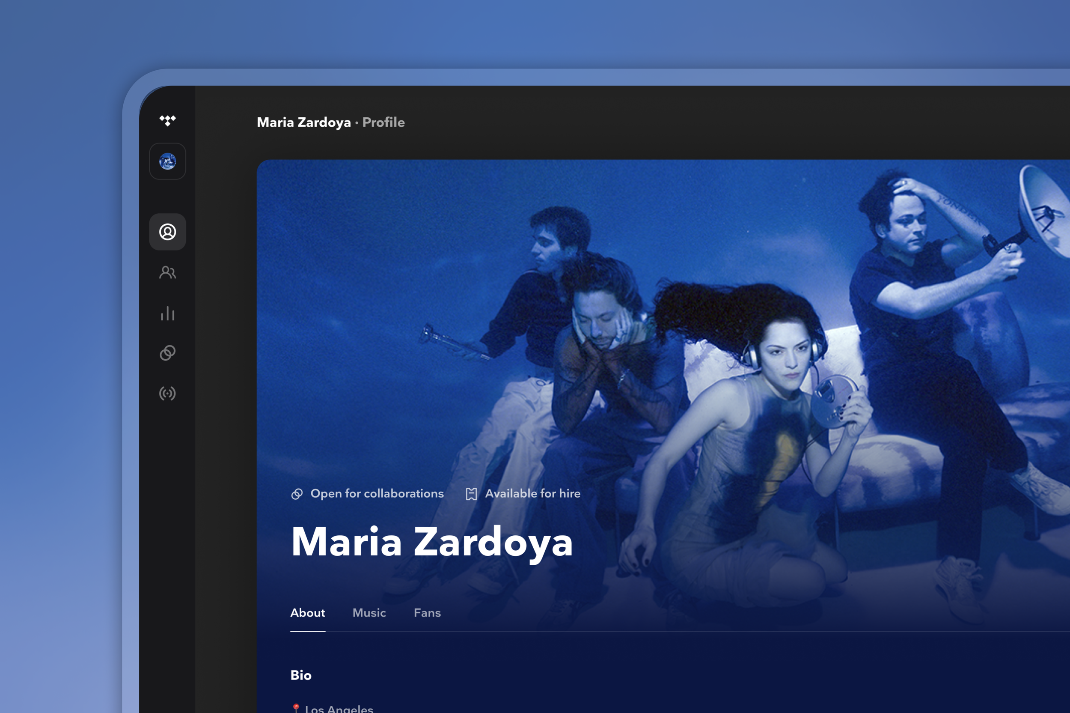1070x713 pixels.
Task: Switch to the Fans tab
Action: pos(427,612)
